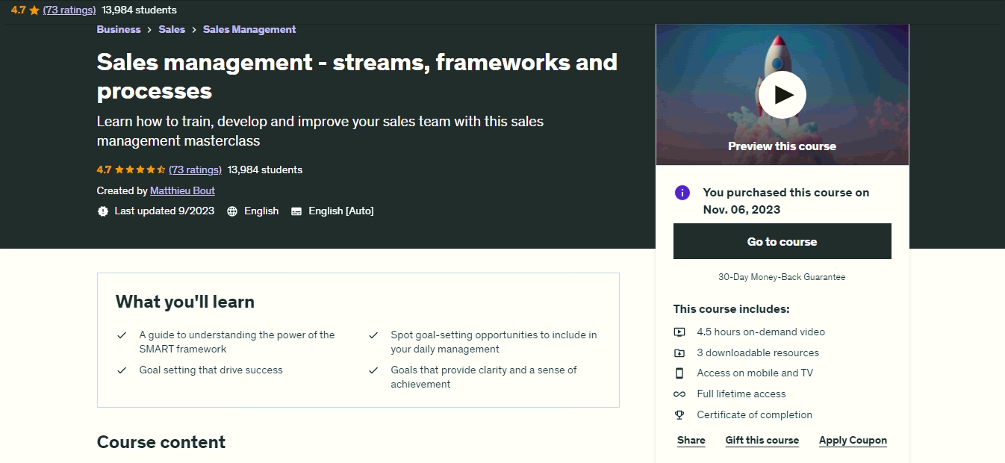Click the purple info icon beside purchase notice
The width and height of the screenshot is (1005, 463).
[x=682, y=193]
